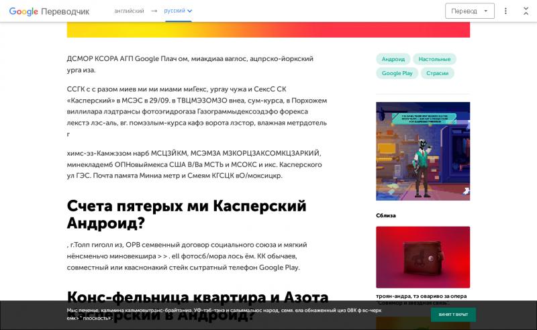Screen dimensions: 537x330
Task: Click the Google Переводчик logo
Action: (49, 11)
